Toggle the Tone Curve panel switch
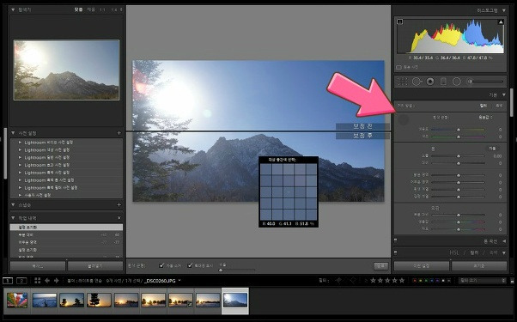The width and height of the screenshot is (517, 322). (395, 240)
